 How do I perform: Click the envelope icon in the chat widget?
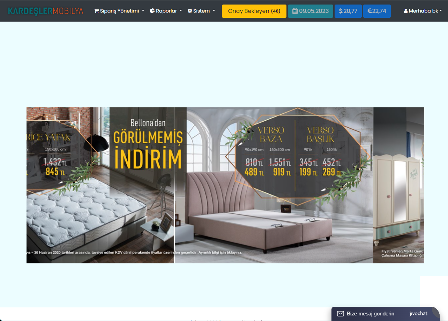pyautogui.click(x=341, y=314)
